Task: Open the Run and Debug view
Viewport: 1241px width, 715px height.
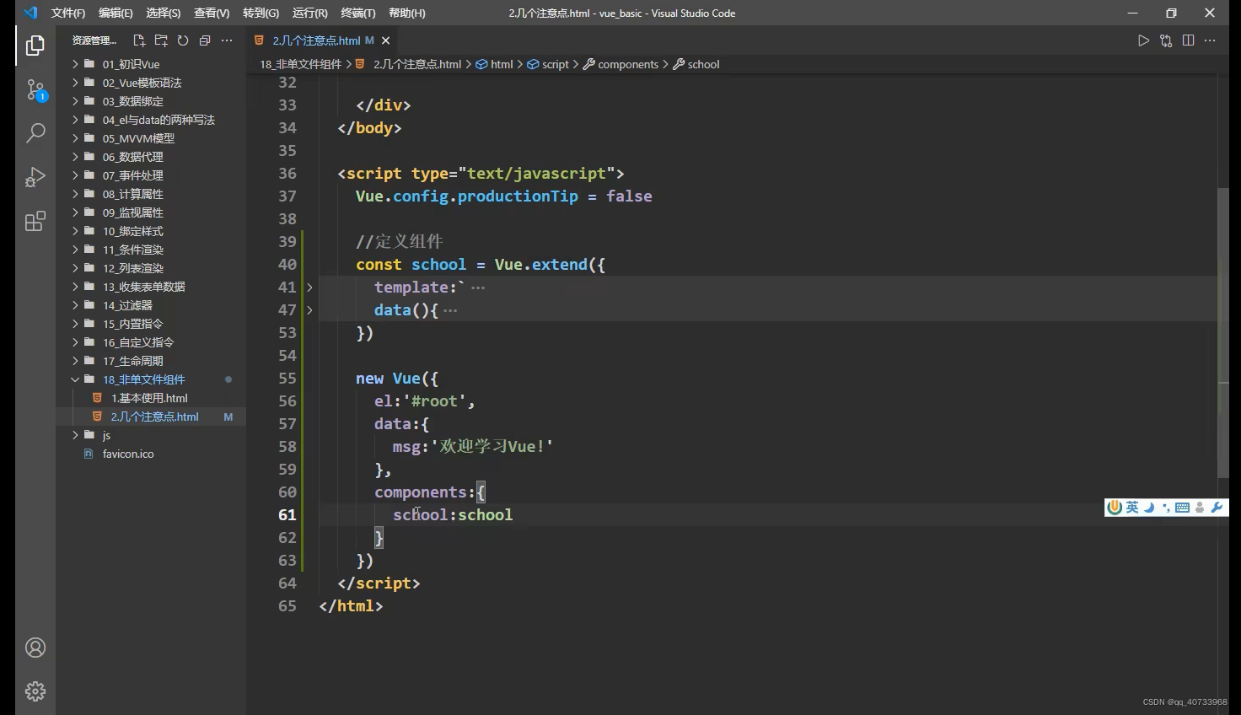Action: [35, 177]
